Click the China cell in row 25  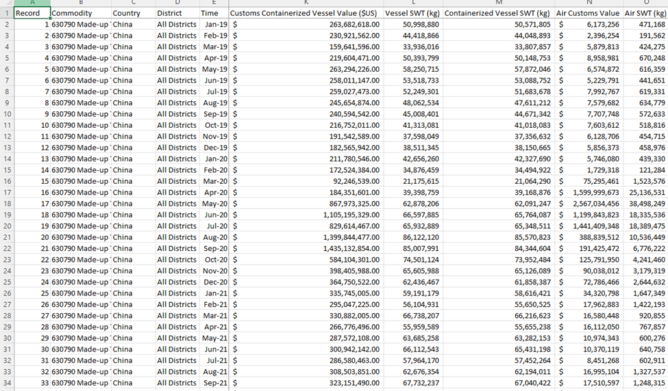pyautogui.click(x=134, y=282)
